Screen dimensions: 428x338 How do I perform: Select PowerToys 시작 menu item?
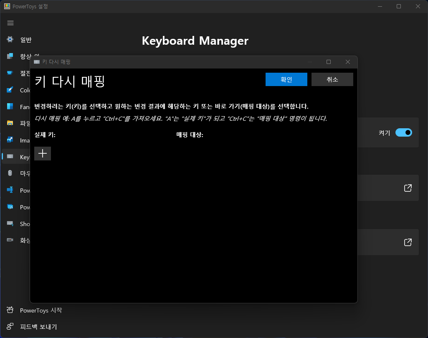tap(41, 310)
